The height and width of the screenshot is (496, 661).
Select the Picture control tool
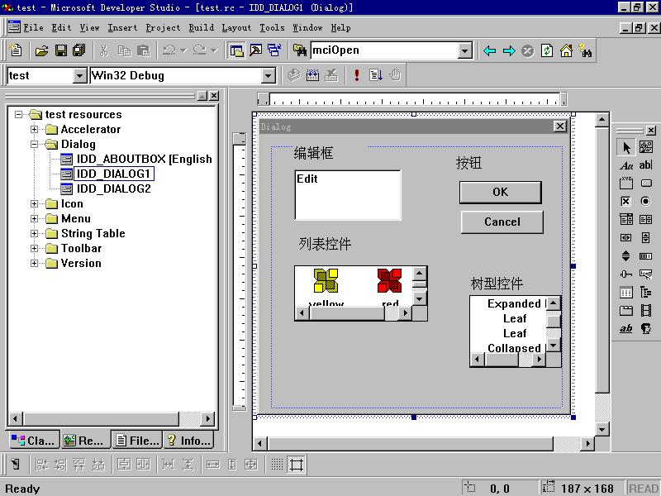(646, 147)
